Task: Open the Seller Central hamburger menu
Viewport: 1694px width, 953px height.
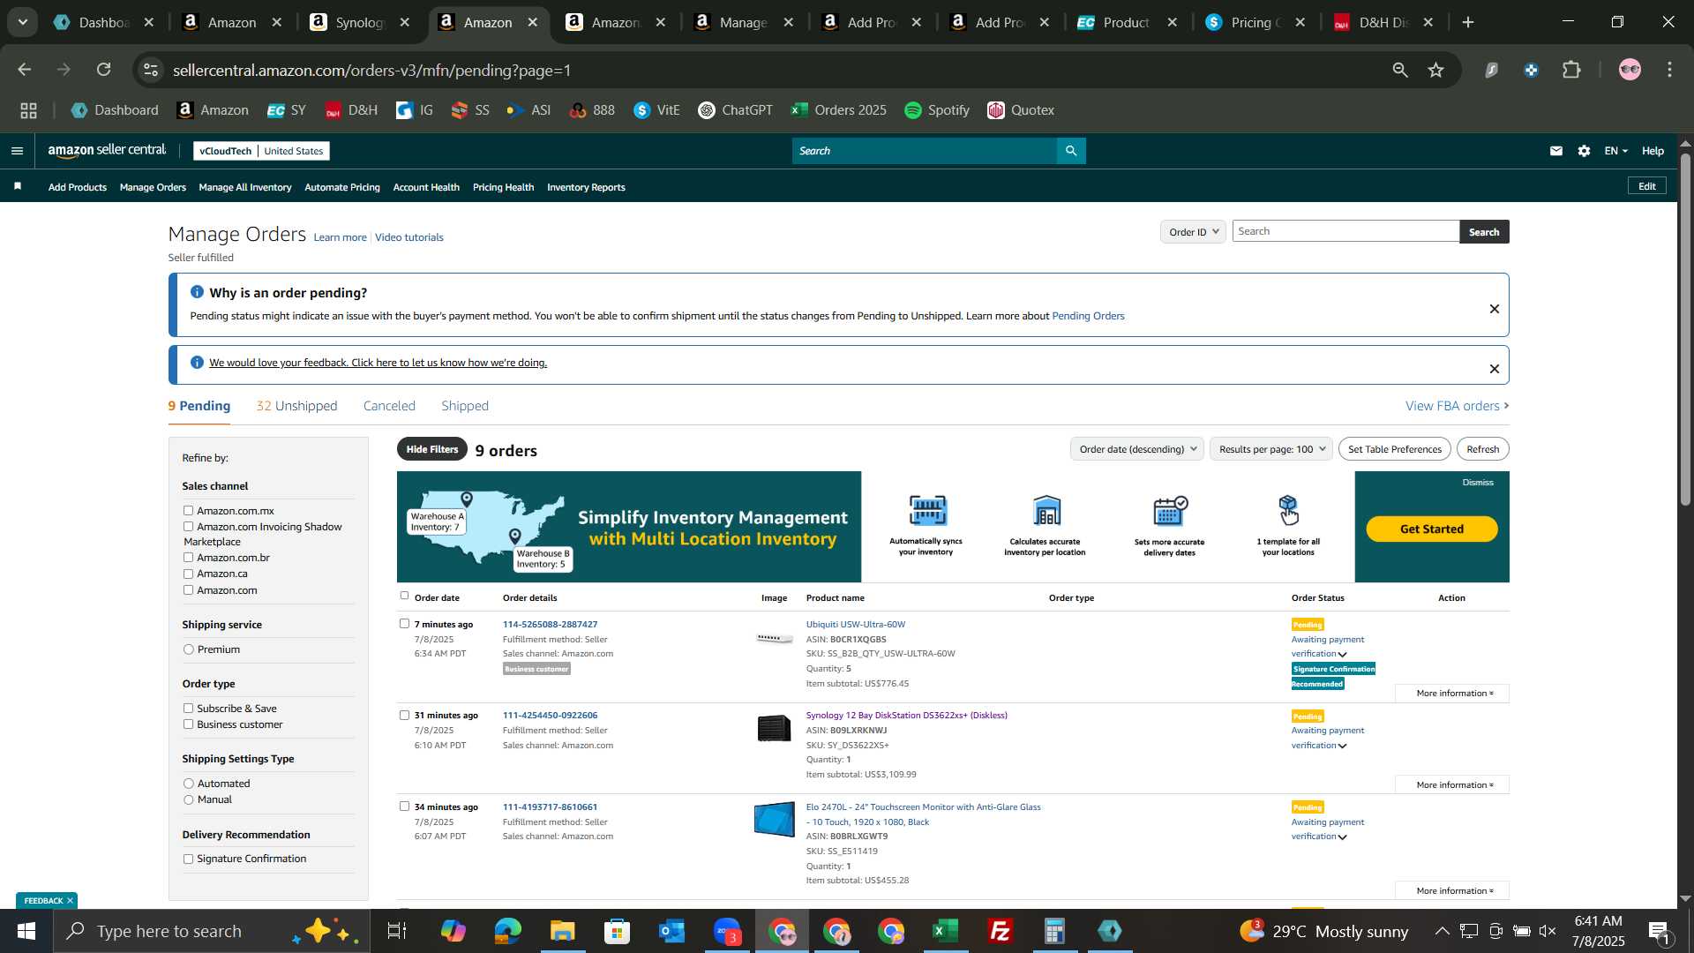Action: 17,151
